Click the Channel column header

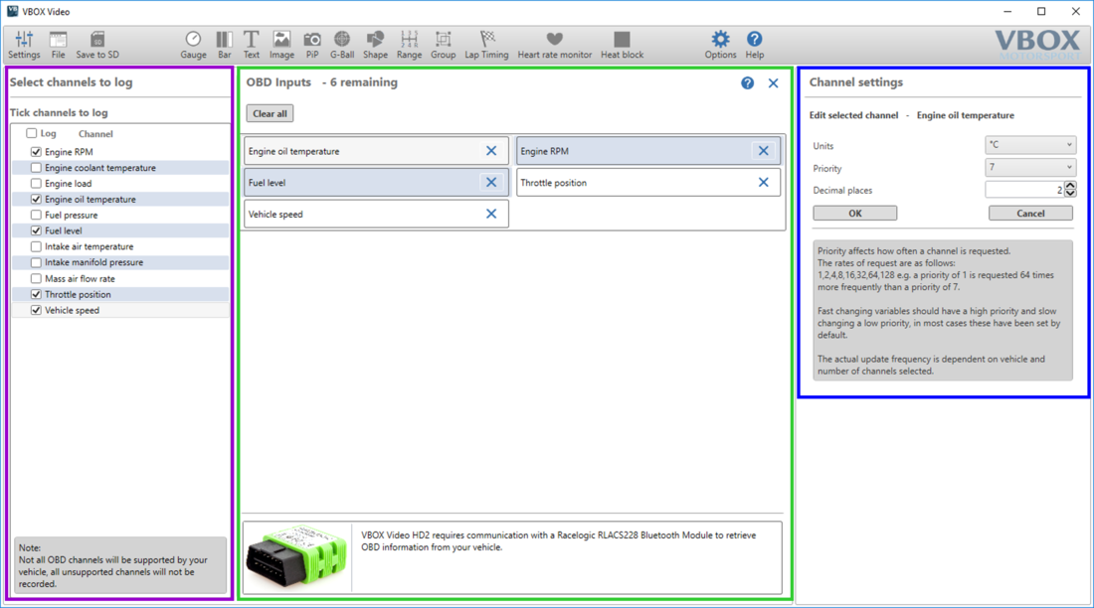95,134
